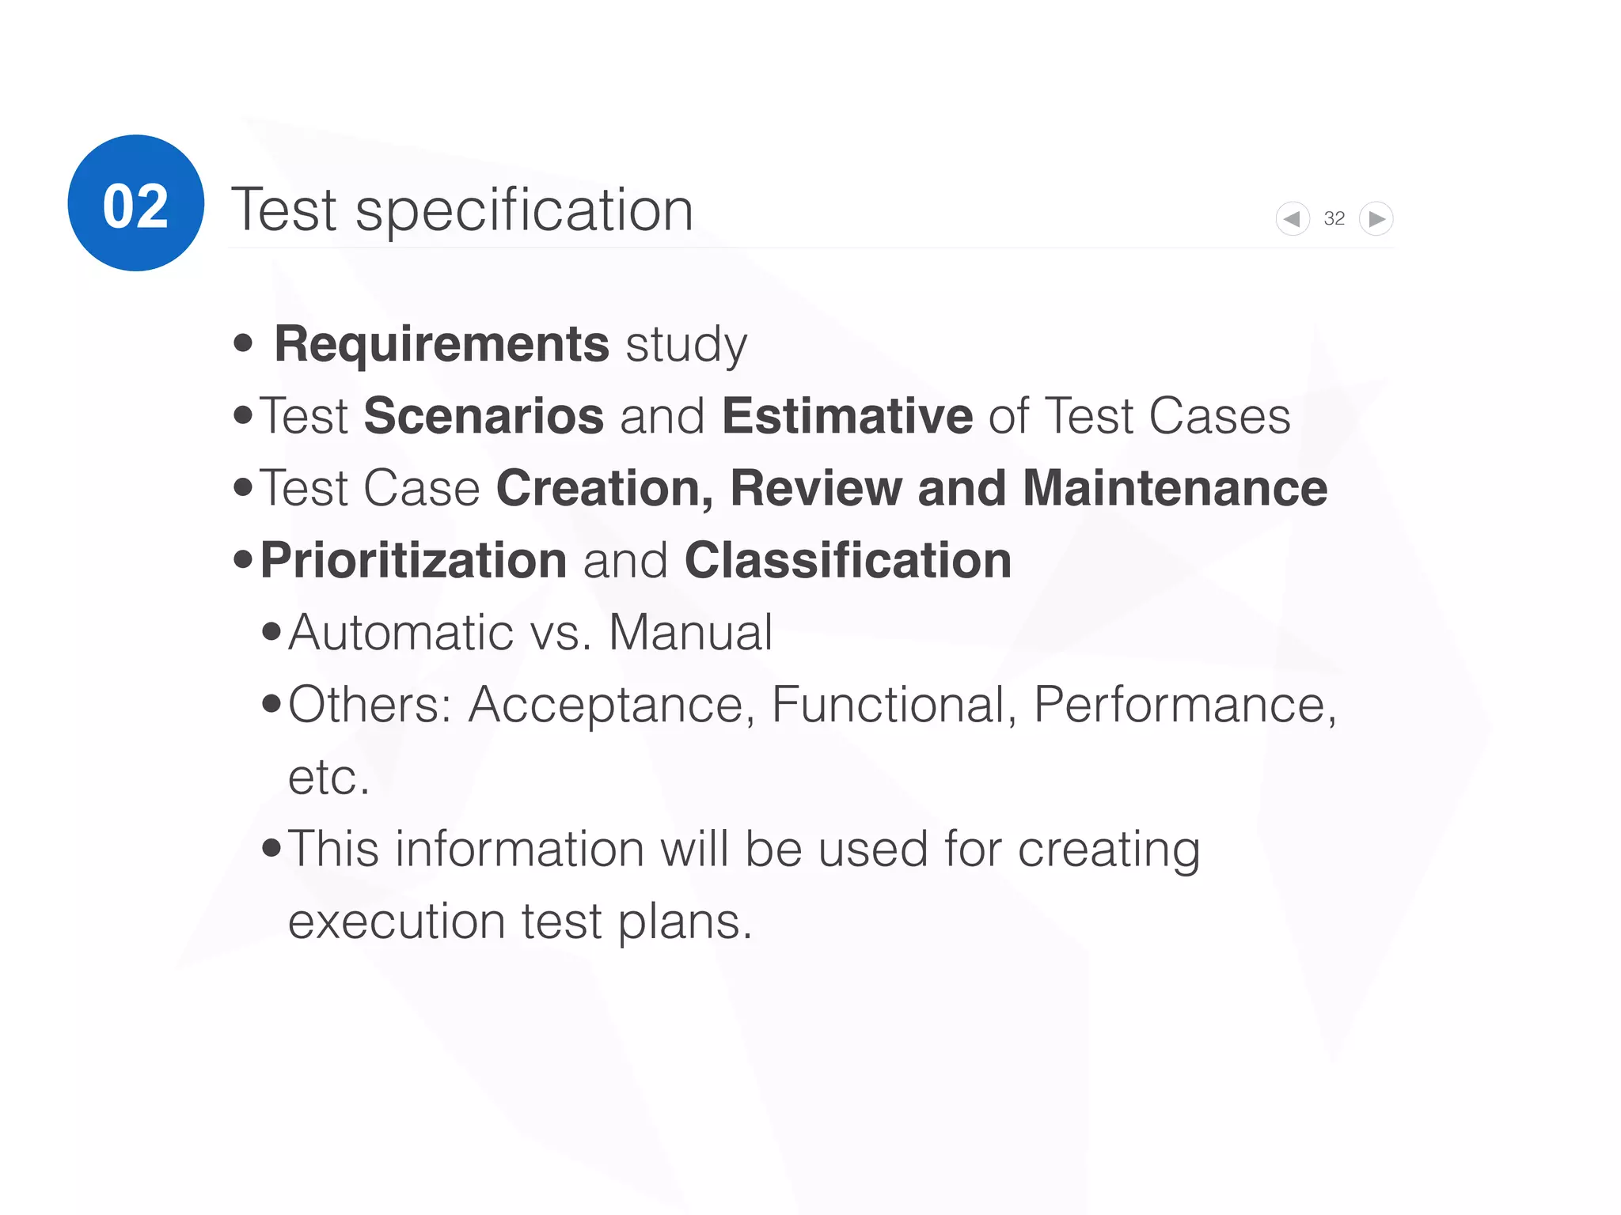Image resolution: width=1621 pixels, height=1215 pixels.
Task: Click the bold word Estimative
Action: click(847, 416)
